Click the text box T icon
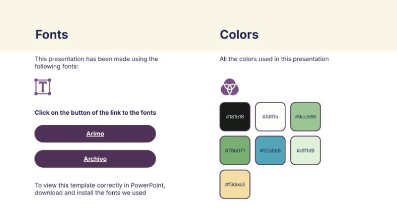The image size is (397, 223). click(x=43, y=87)
